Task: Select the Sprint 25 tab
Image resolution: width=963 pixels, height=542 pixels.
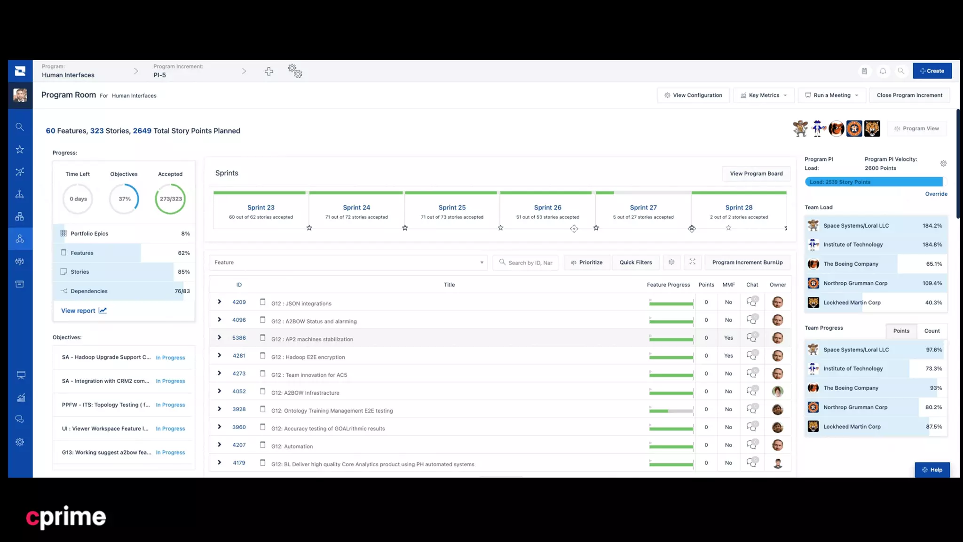Action: coord(452,207)
